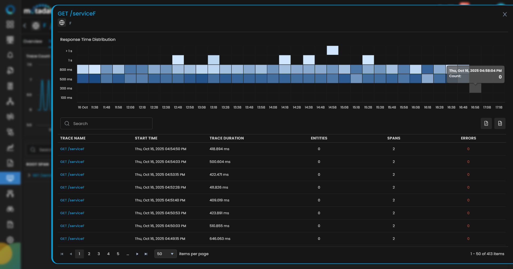Go to the previous page arrow
This screenshot has width=513, height=269.
(x=71, y=254)
